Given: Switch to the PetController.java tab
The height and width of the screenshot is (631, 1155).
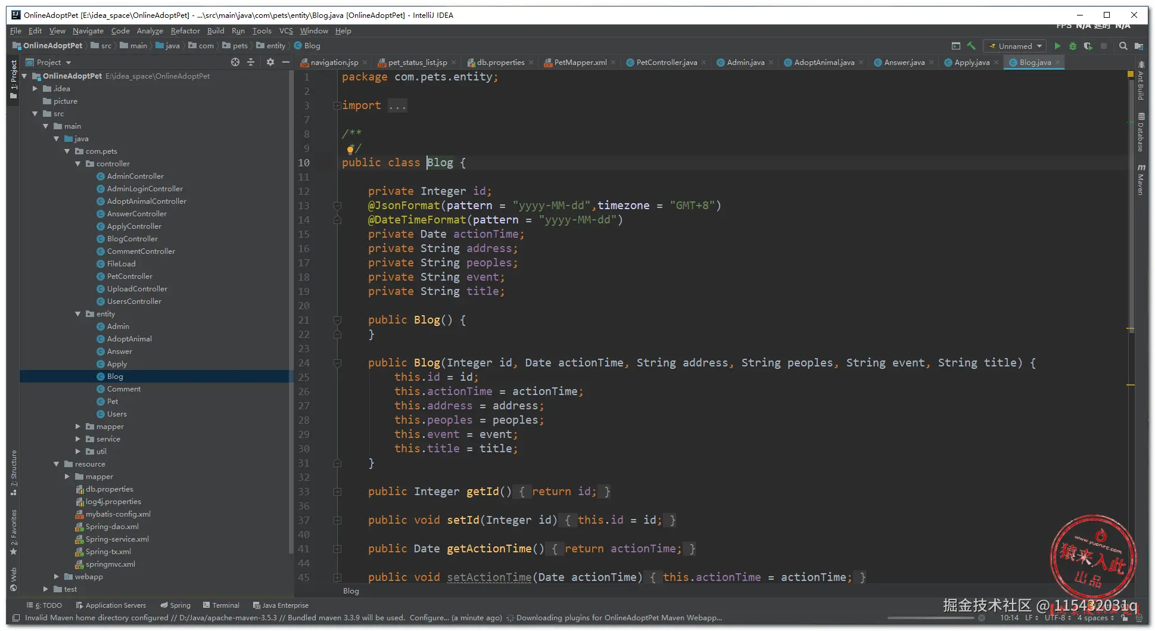Looking at the screenshot, I should 666,62.
